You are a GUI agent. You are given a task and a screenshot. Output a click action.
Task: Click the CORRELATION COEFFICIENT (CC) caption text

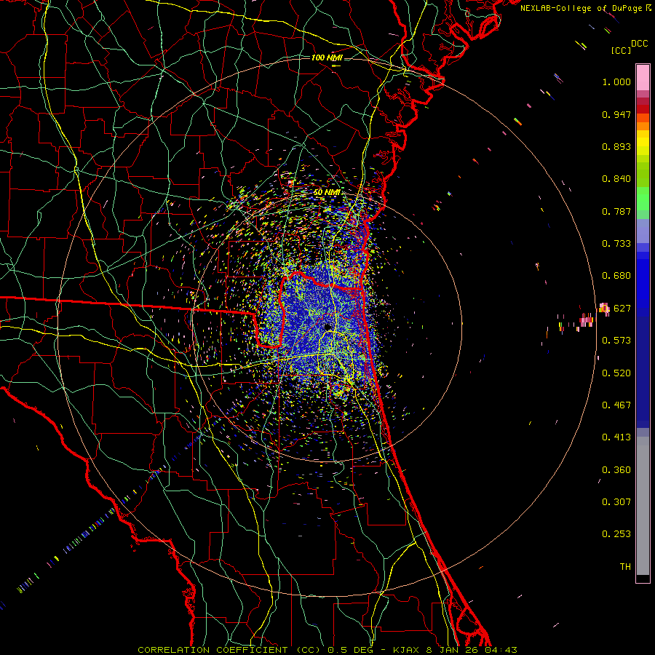(229, 650)
